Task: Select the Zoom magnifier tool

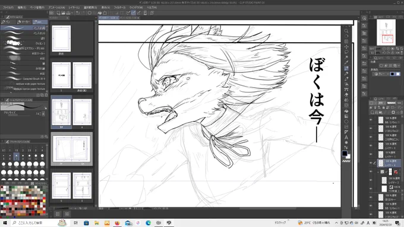Action: [x=346, y=31]
